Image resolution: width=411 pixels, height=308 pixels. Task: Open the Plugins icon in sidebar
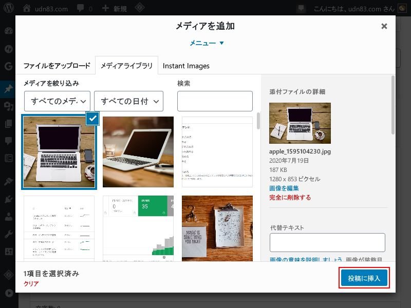(8, 199)
